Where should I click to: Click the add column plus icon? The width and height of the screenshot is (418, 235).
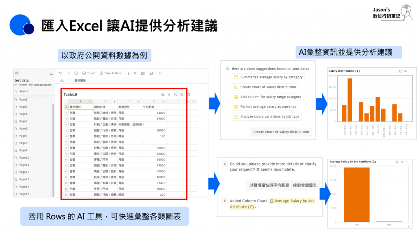(194, 101)
